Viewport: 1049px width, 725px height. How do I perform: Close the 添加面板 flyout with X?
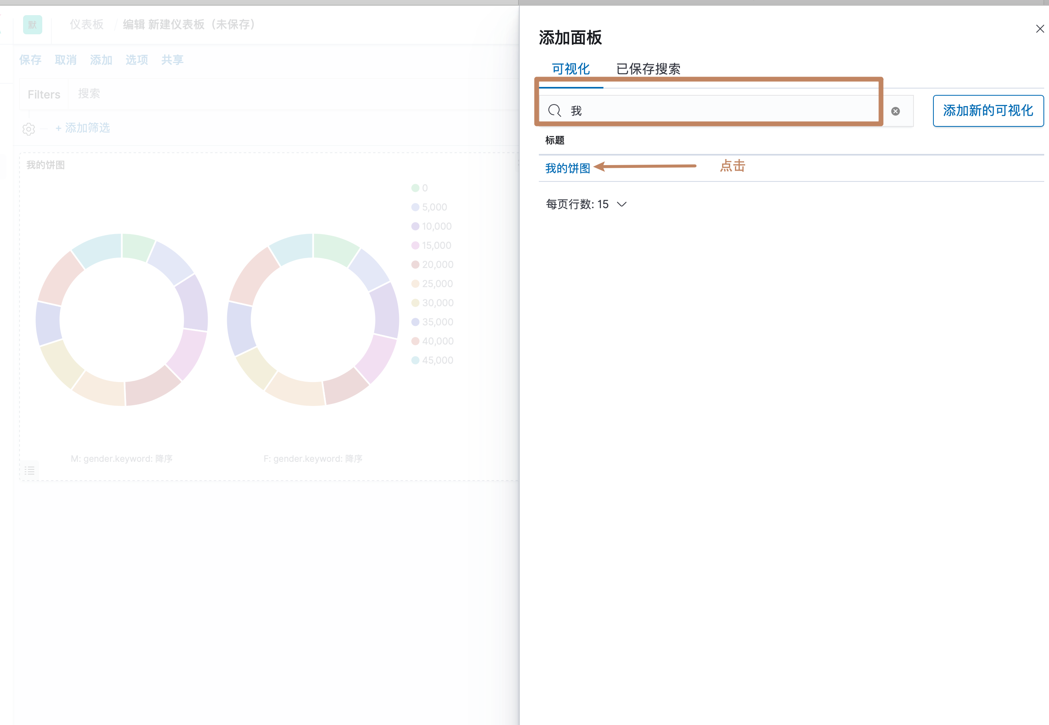(1039, 29)
